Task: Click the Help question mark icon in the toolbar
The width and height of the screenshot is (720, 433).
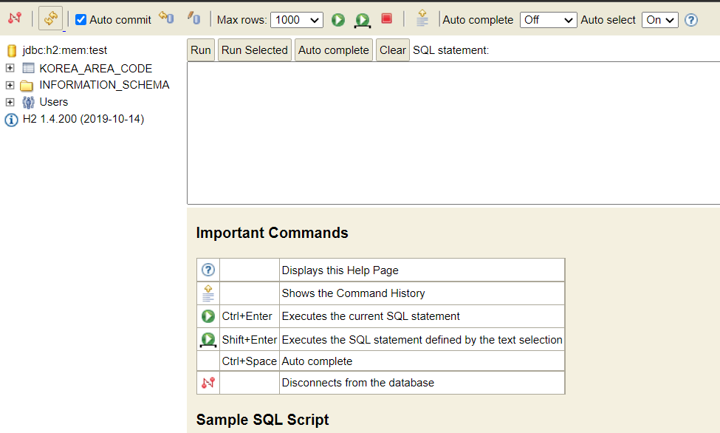Action: coord(691,20)
